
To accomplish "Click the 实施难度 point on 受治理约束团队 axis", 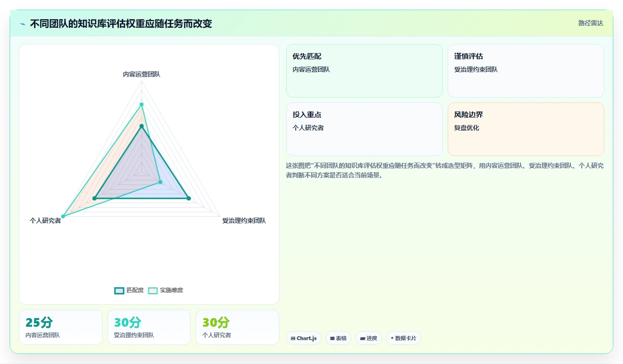I will point(161,182).
